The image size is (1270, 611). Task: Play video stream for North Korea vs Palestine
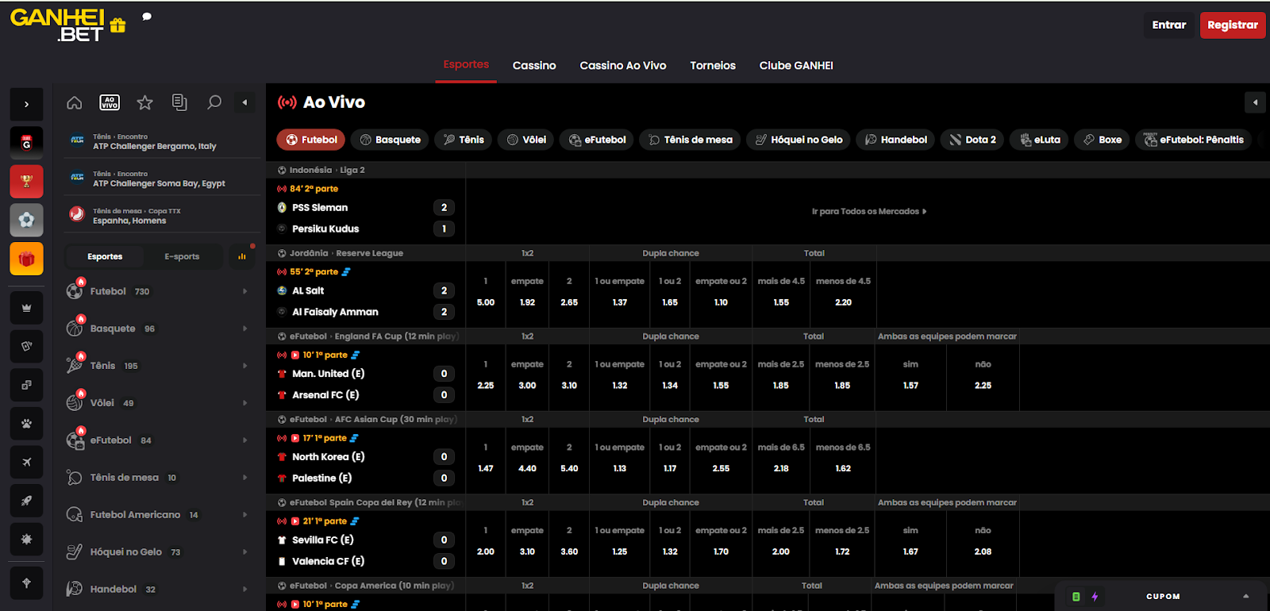click(295, 438)
